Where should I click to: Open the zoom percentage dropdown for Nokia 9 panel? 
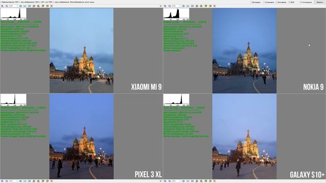point(176,6)
